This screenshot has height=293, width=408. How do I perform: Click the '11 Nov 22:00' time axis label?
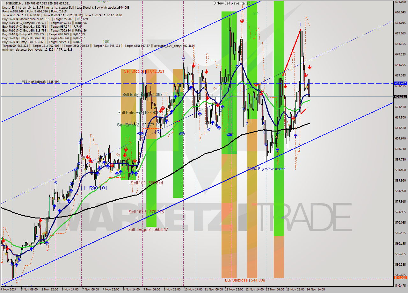coord(234,289)
